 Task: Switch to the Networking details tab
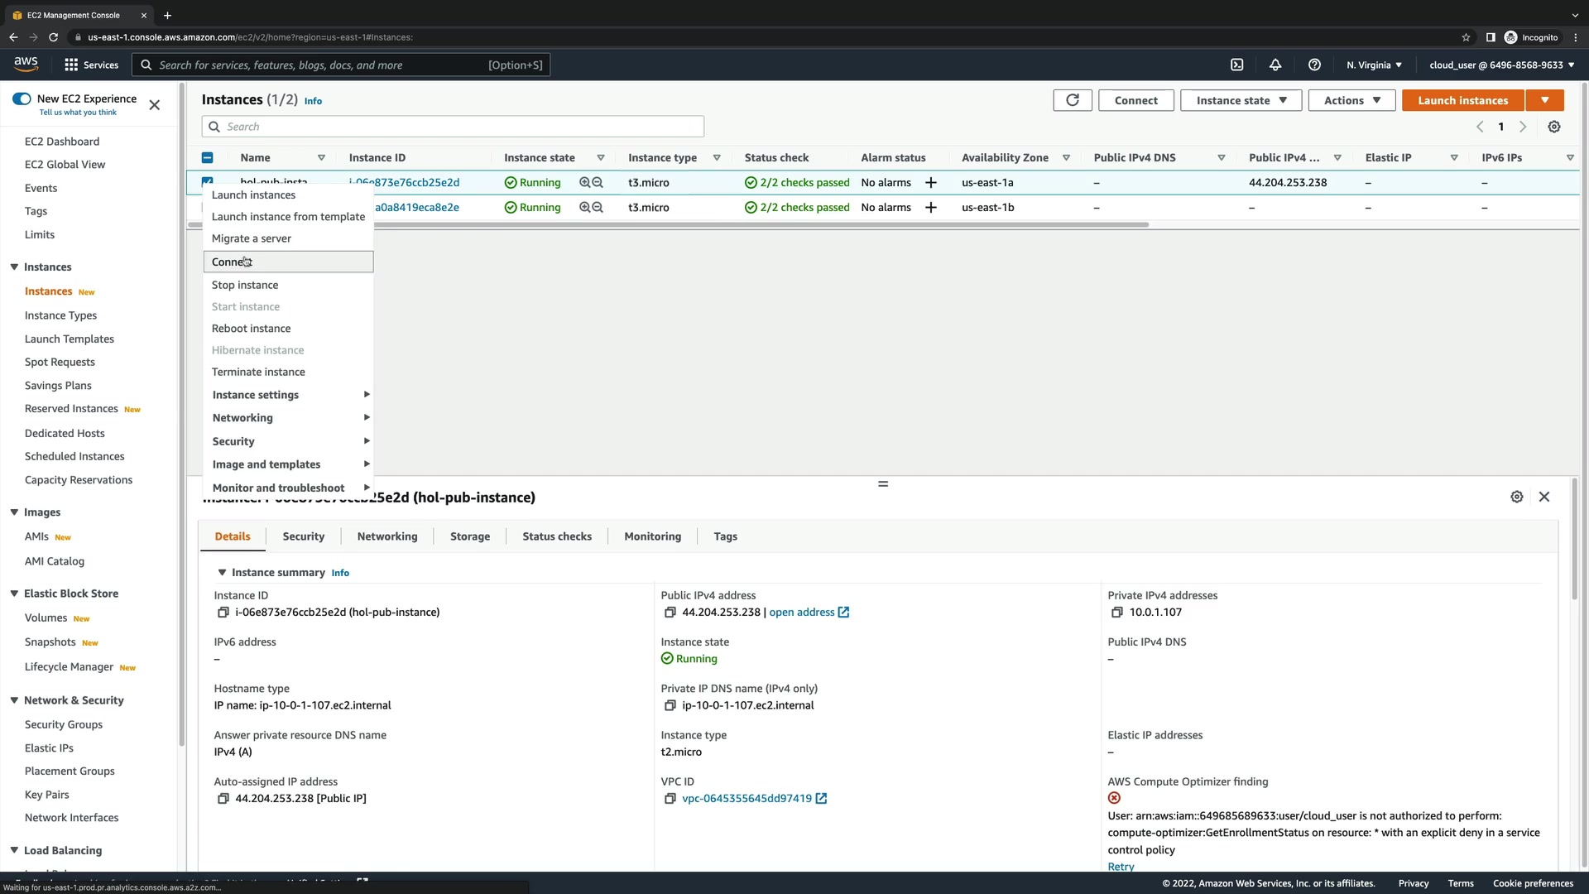[x=387, y=536]
